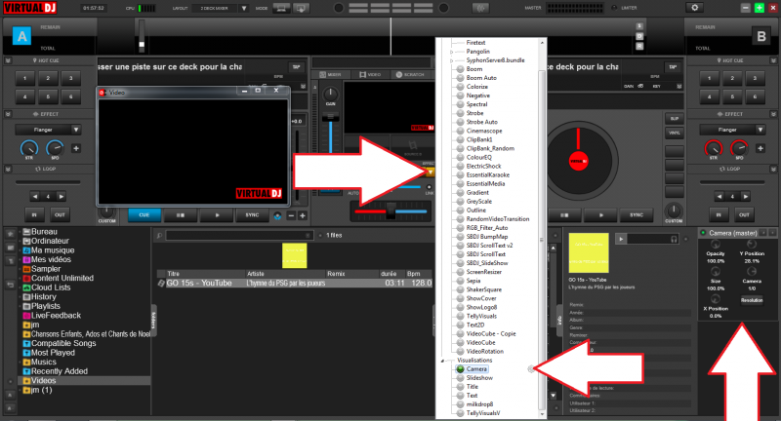Image resolution: width=781 pixels, height=421 pixels.
Task: Enable the Strobe video effect
Action: 460,113
